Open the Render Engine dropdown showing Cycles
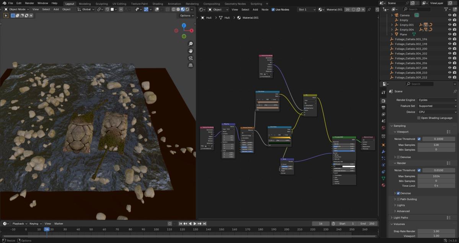Screen dimensions: 459x243 437,100
